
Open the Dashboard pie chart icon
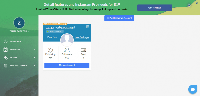click(x=5, y=41)
